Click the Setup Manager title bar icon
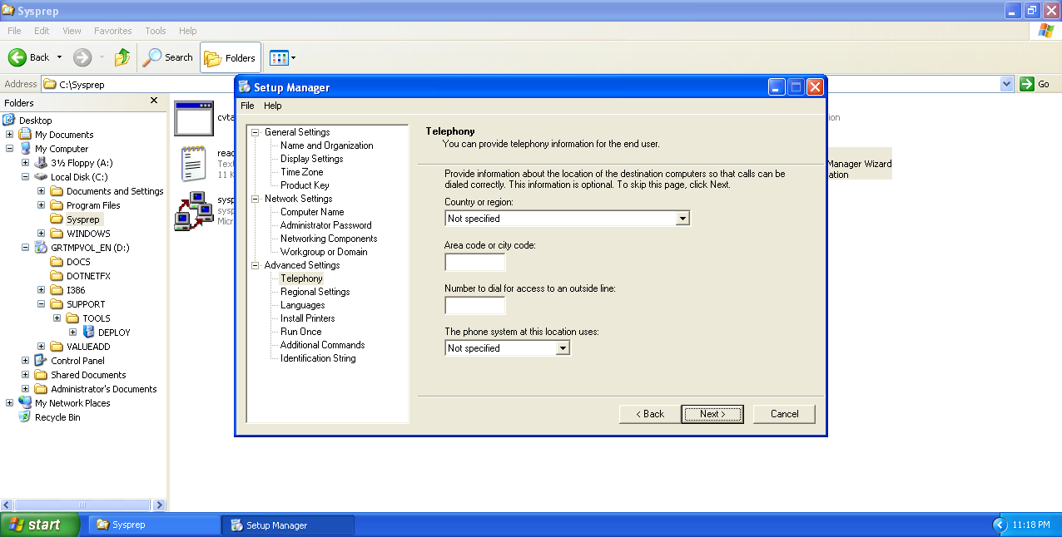 pyautogui.click(x=245, y=87)
